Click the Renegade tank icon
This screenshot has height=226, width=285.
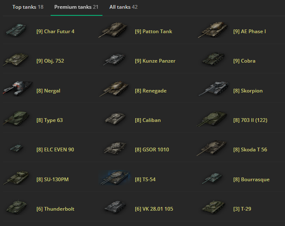[114, 89]
